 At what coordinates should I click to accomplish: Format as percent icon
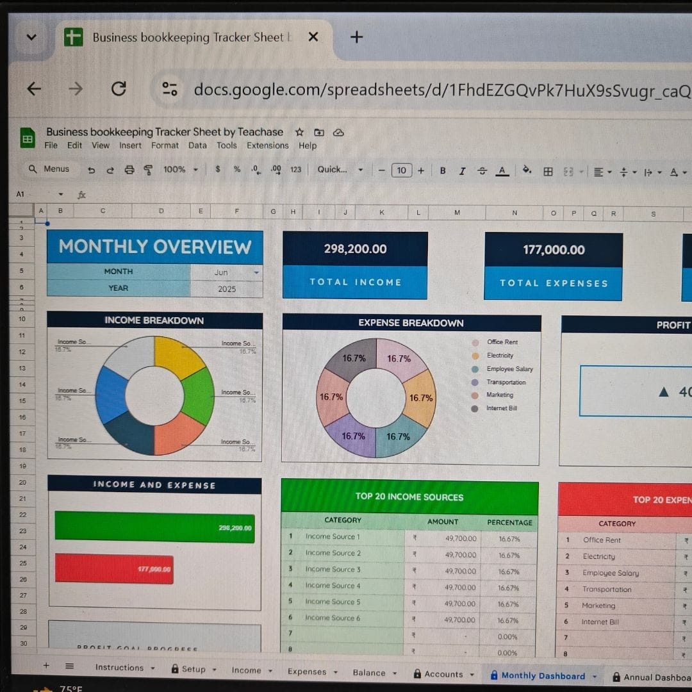pyautogui.click(x=237, y=169)
